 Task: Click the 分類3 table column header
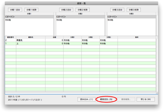pos(109,37)
